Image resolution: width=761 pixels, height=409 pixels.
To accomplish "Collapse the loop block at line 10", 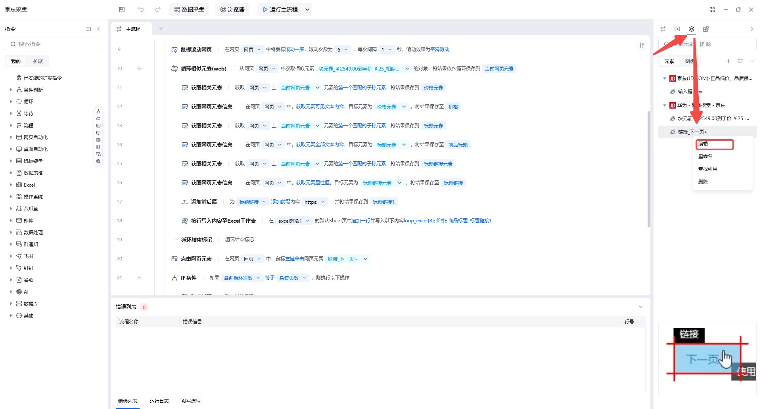I will pos(139,69).
